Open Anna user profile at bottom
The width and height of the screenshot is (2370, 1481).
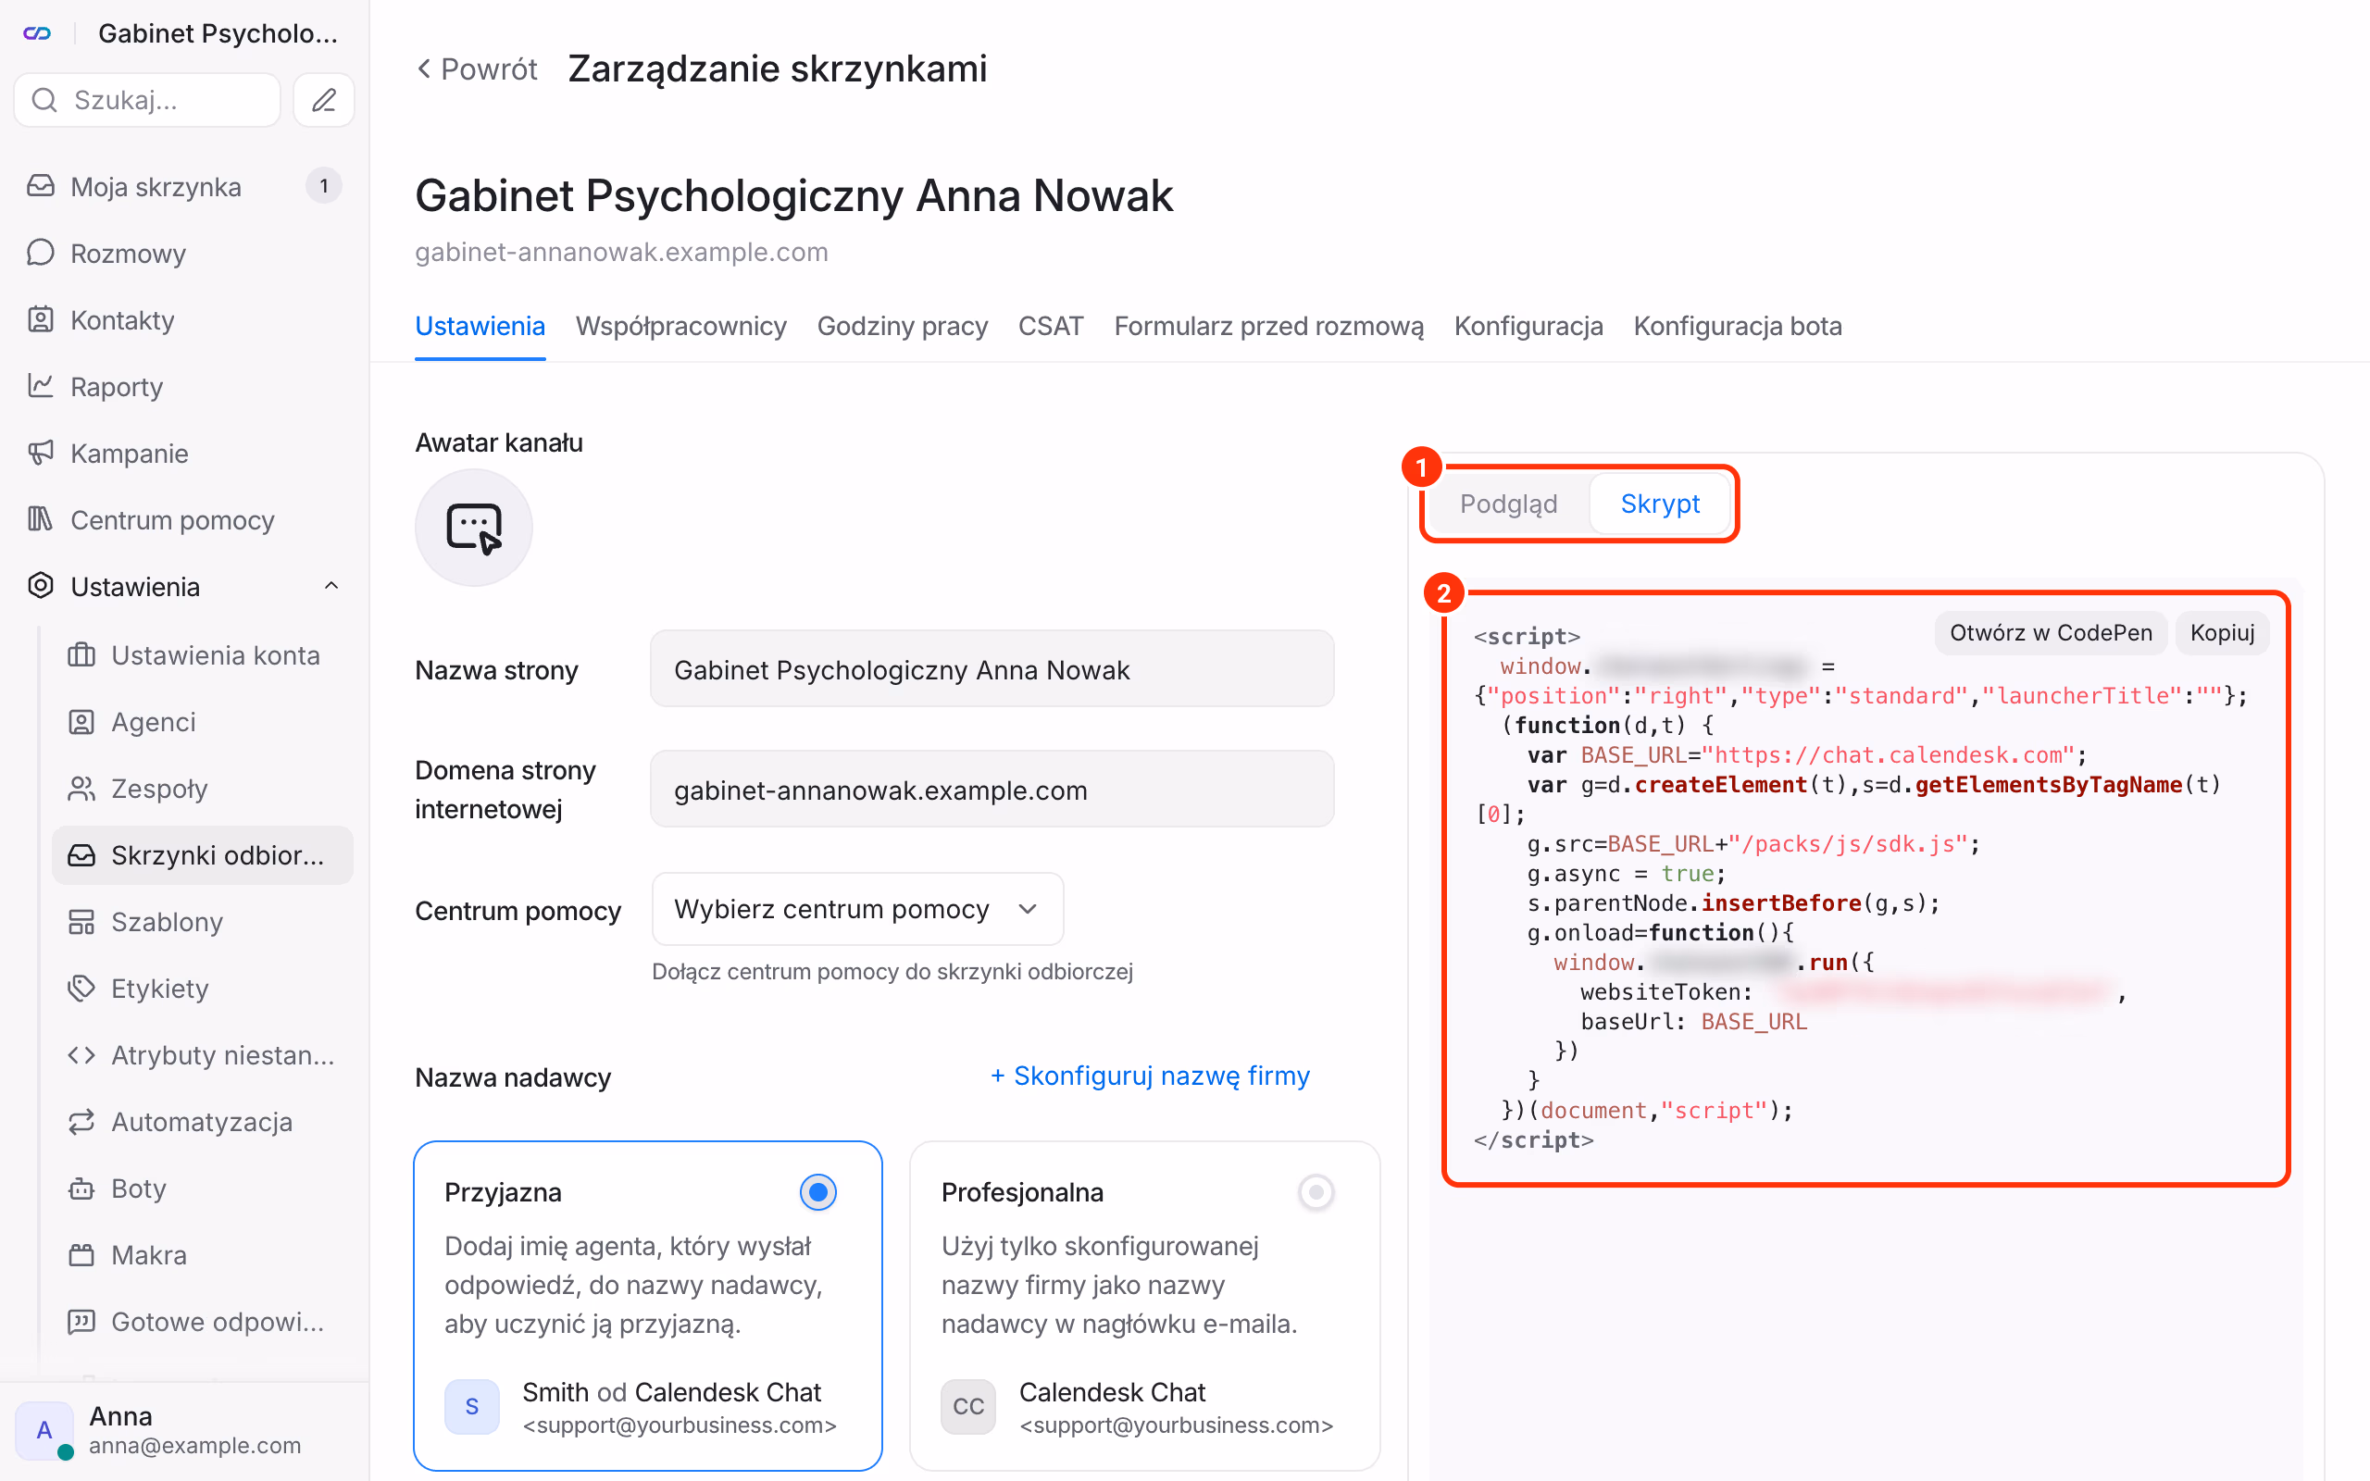[184, 1430]
